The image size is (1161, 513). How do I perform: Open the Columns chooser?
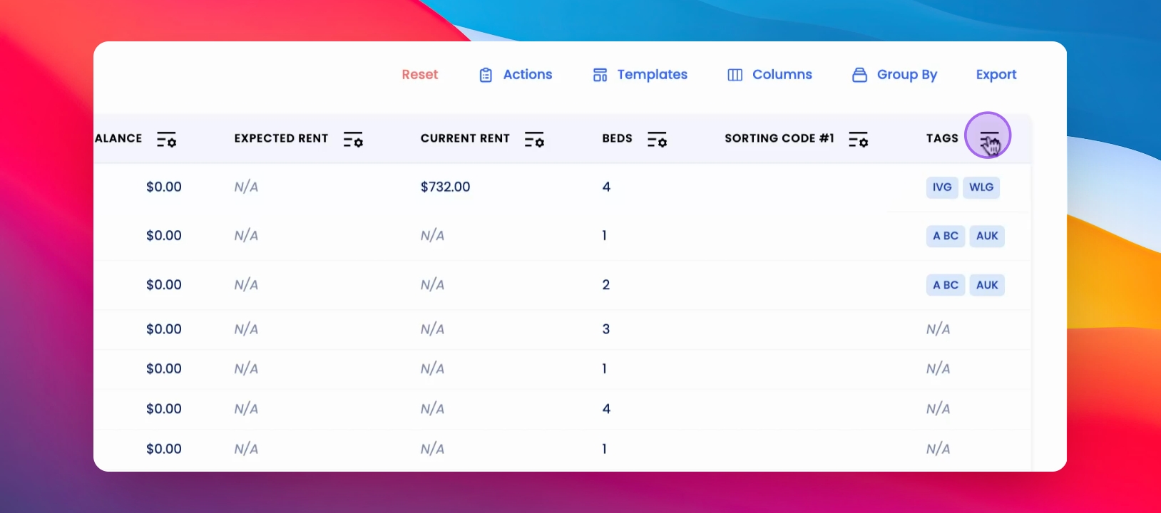(769, 75)
